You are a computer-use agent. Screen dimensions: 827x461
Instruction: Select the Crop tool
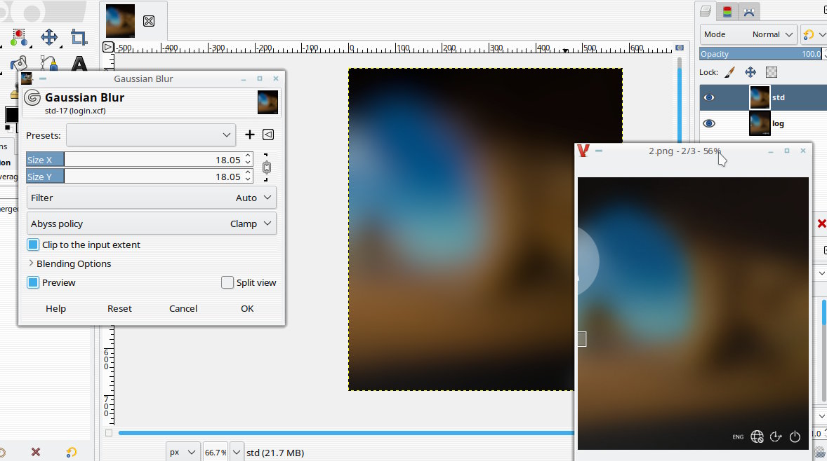(x=79, y=37)
